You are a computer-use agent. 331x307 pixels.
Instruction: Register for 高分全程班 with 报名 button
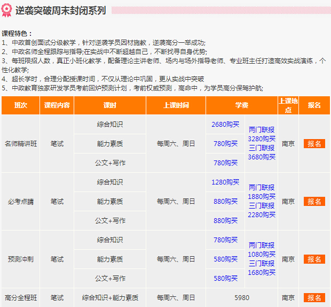coord(314,298)
